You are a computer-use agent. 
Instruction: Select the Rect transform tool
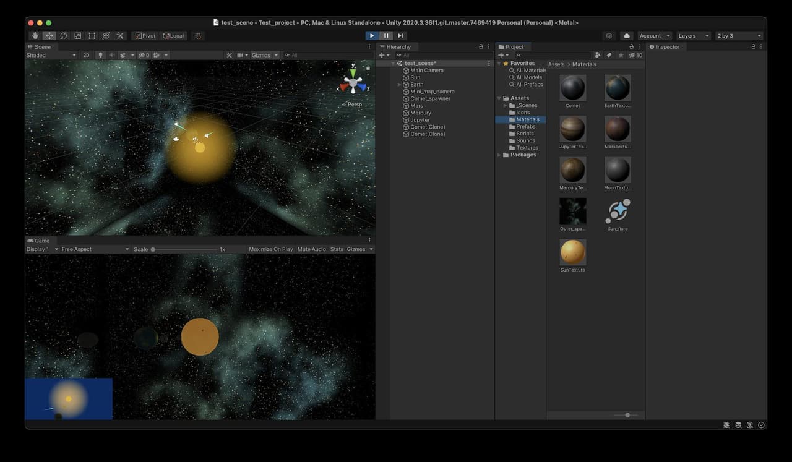(92, 36)
